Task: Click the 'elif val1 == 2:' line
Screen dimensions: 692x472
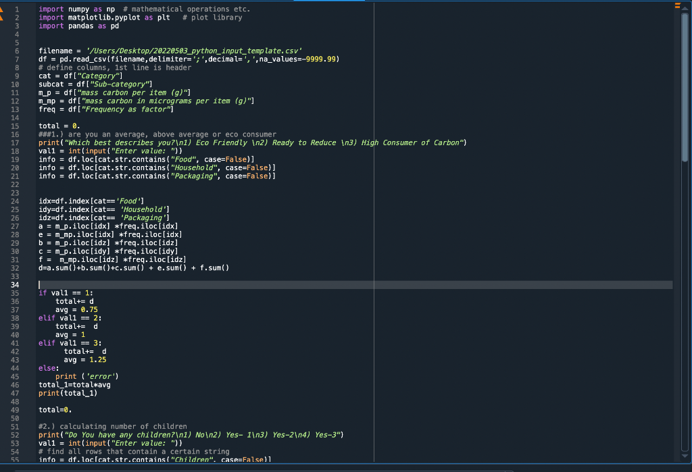Action: [70, 319]
